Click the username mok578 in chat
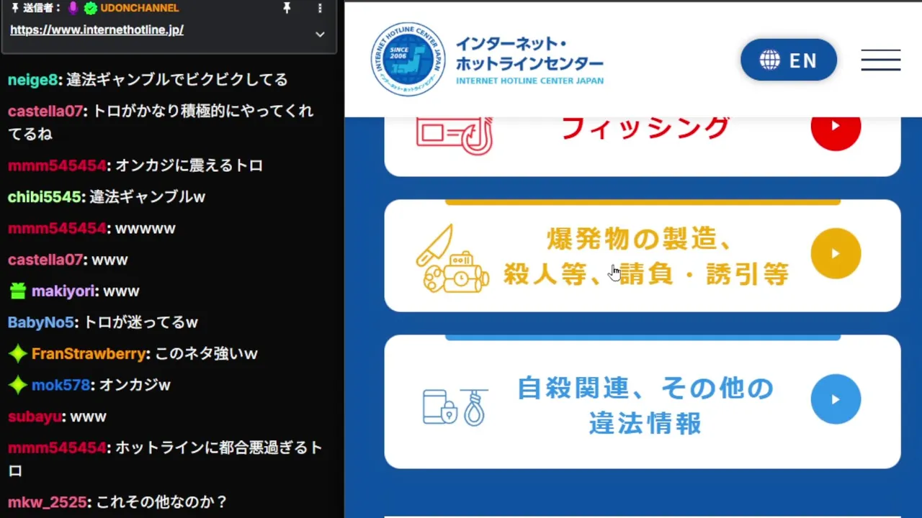 tap(61, 386)
